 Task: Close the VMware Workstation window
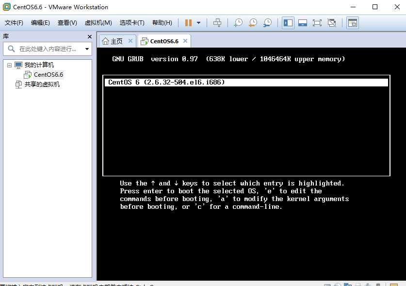[397, 7]
